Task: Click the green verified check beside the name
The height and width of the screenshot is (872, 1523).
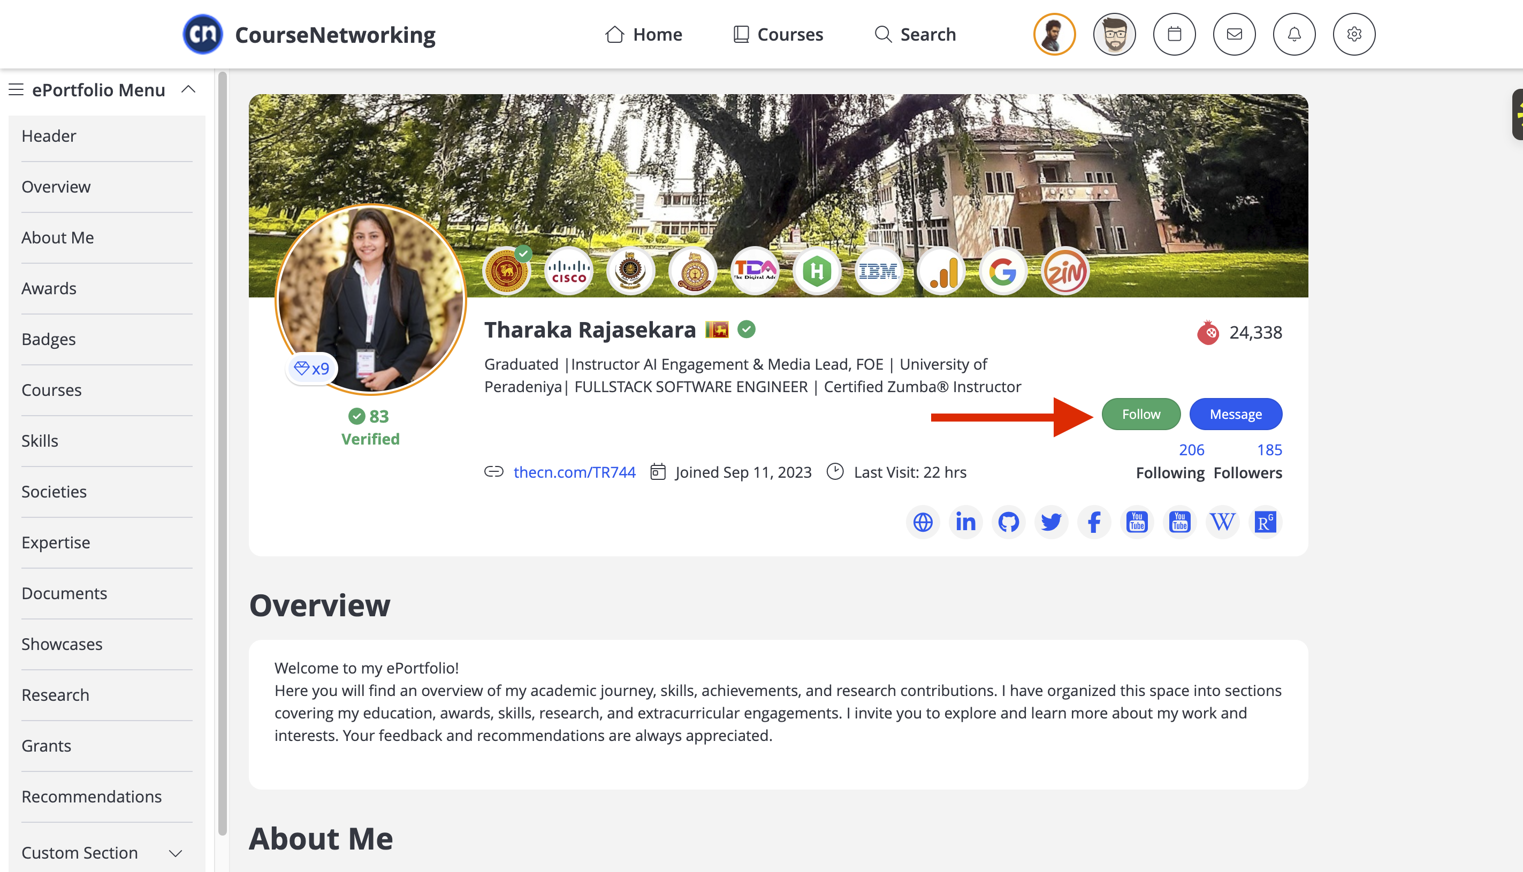Action: (746, 330)
